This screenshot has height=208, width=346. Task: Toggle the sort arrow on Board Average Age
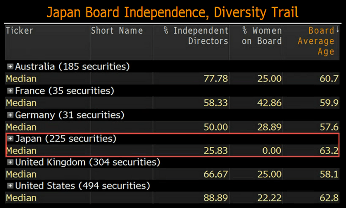pyautogui.click(x=337, y=31)
